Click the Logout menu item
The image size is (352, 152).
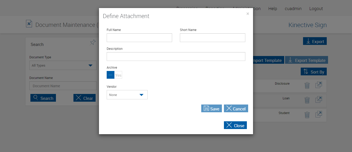point(316,9)
